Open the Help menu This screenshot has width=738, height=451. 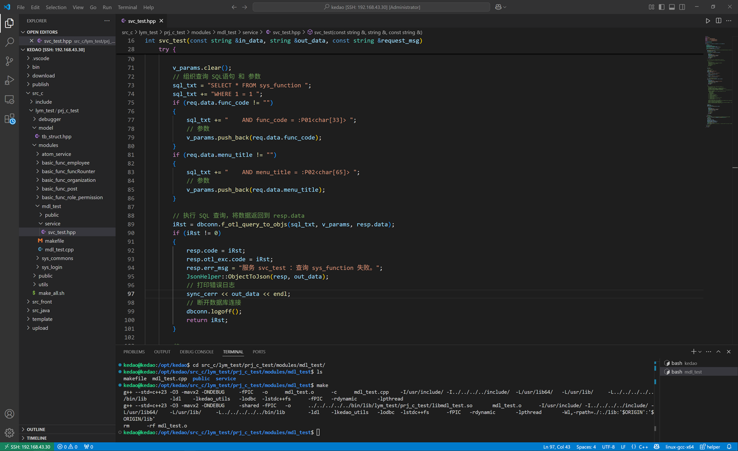click(149, 7)
